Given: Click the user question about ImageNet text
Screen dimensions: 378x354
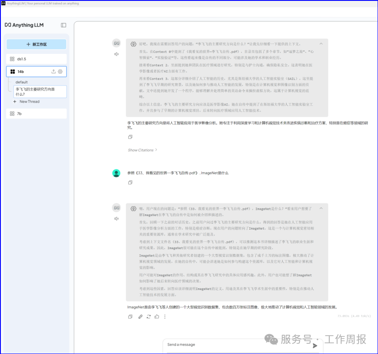Looking at the screenshot, I should tap(178, 173).
